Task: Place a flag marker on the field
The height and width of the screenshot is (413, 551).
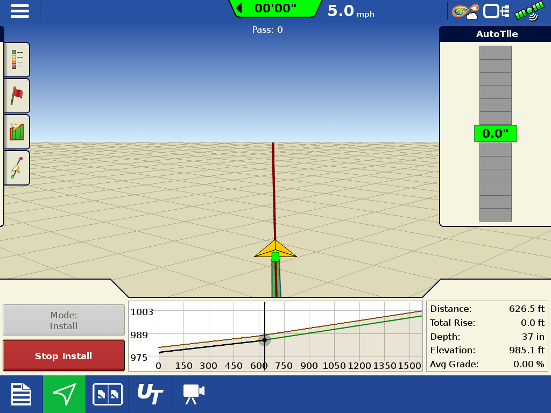Action: coord(17,95)
